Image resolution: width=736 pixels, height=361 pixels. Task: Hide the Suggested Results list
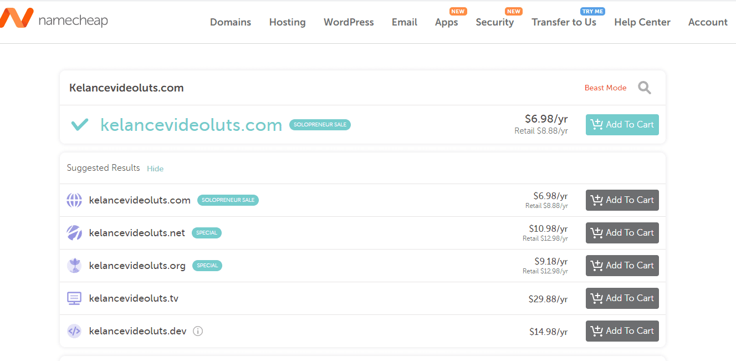click(x=155, y=169)
